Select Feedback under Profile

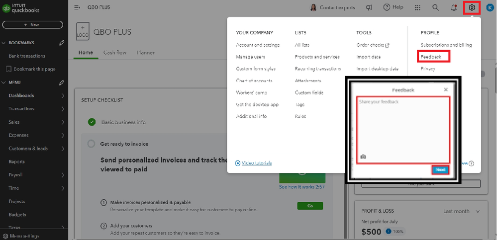(x=431, y=57)
